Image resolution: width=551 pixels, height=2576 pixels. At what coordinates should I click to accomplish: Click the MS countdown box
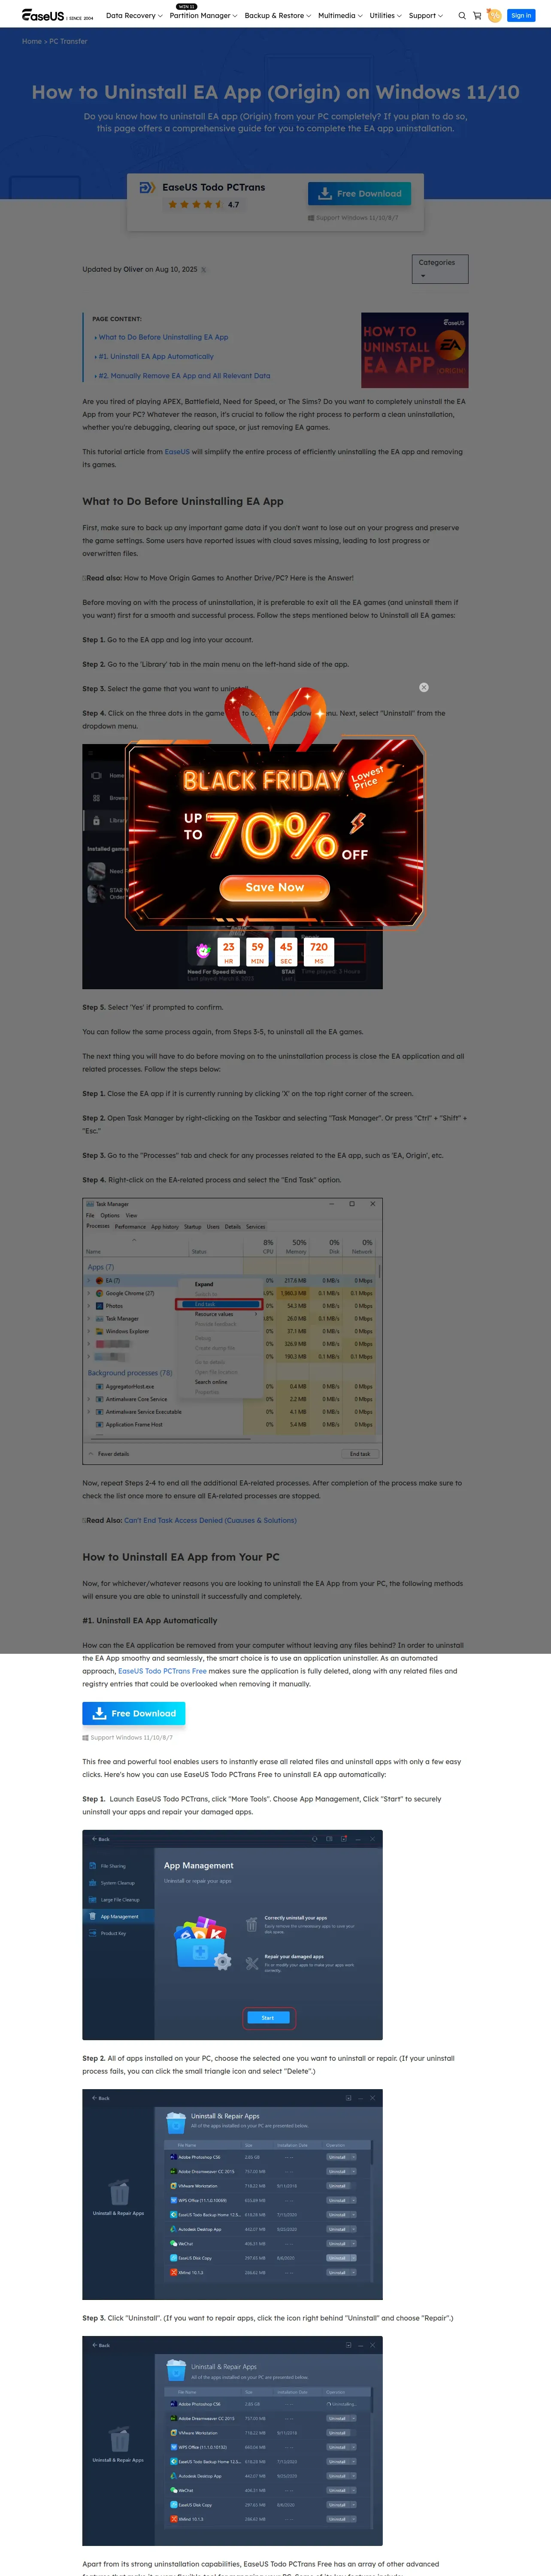319,951
